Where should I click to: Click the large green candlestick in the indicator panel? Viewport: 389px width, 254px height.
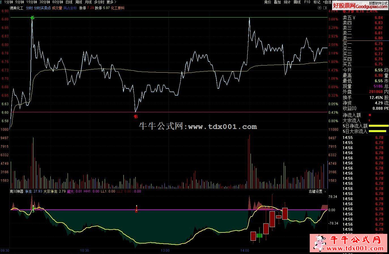pyautogui.click(x=259, y=235)
